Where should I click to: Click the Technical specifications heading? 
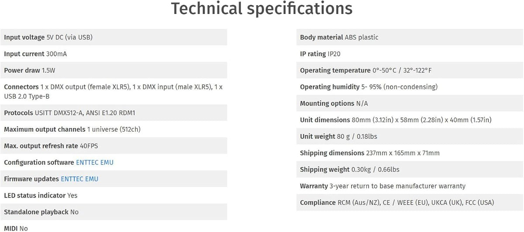coord(262,8)
